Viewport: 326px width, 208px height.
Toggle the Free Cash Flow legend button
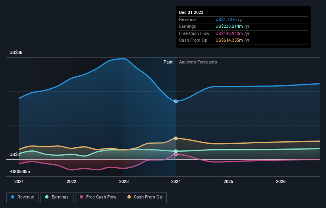pyautogui.click(x=98, y=197)
